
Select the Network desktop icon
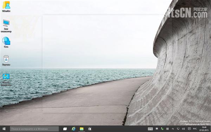point(6,42)
